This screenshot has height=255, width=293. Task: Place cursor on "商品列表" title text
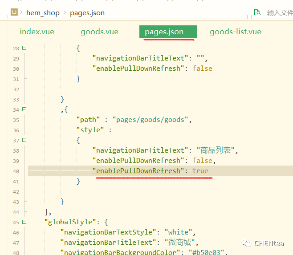pos(216,150)
